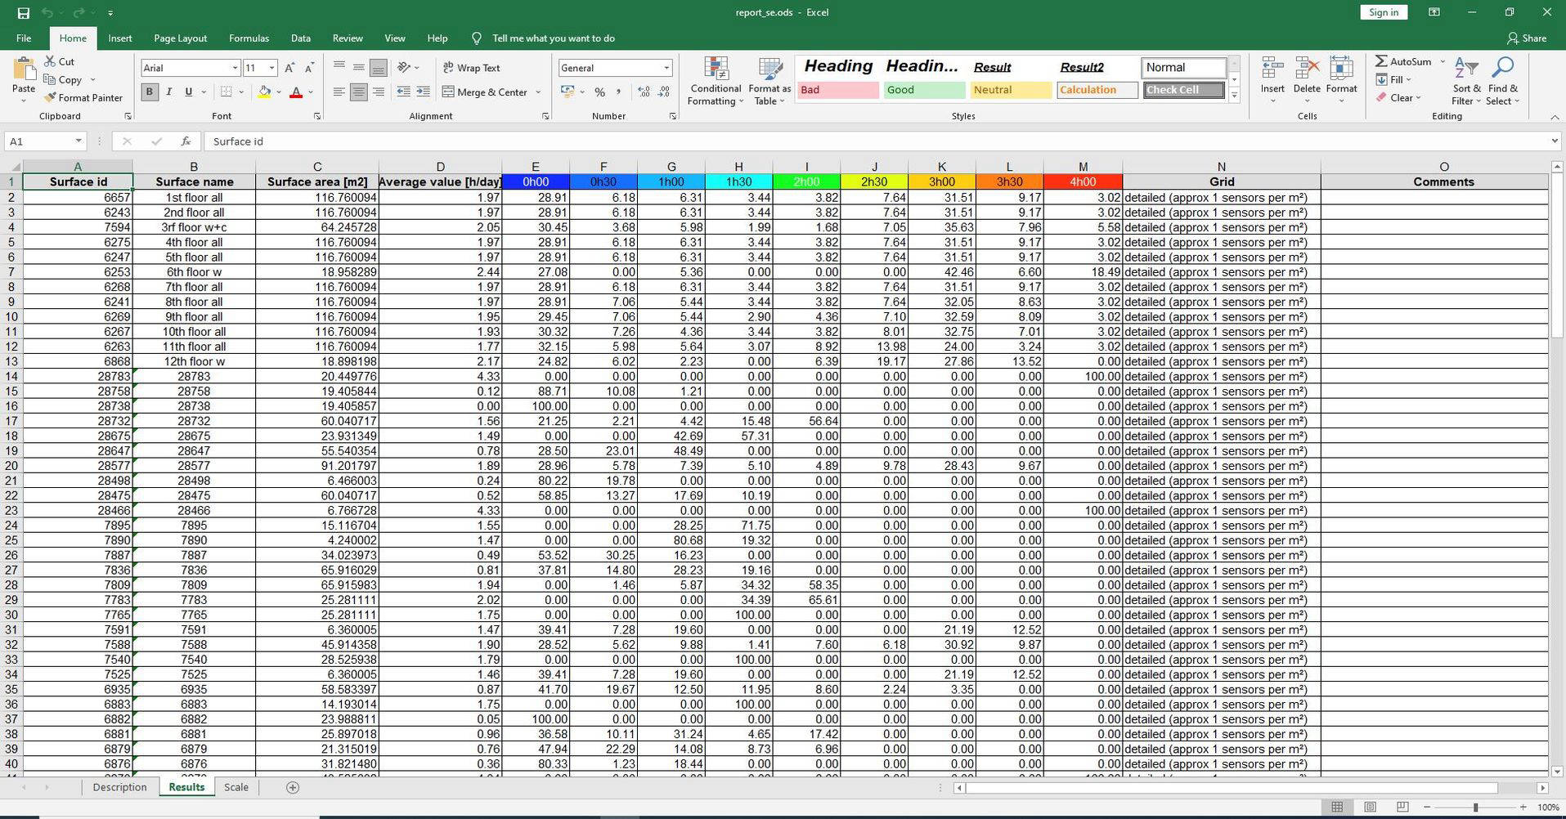Click the accounting number format icon
1566x819 pixels.
pyautogui.click(x=568, y=92)
